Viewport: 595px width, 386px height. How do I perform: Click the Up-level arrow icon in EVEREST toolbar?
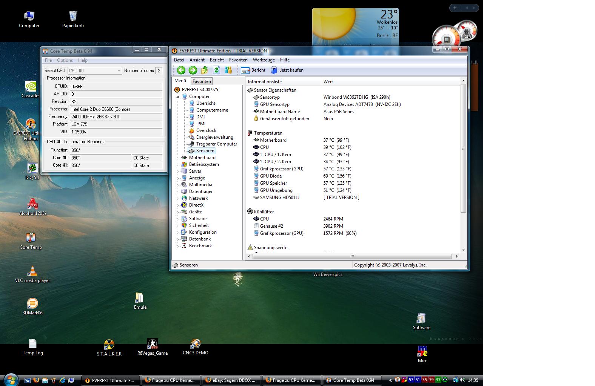(x=205, y=70)
